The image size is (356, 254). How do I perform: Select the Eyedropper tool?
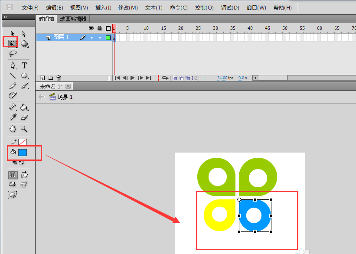pyautogui.click(x=13, y=117)
